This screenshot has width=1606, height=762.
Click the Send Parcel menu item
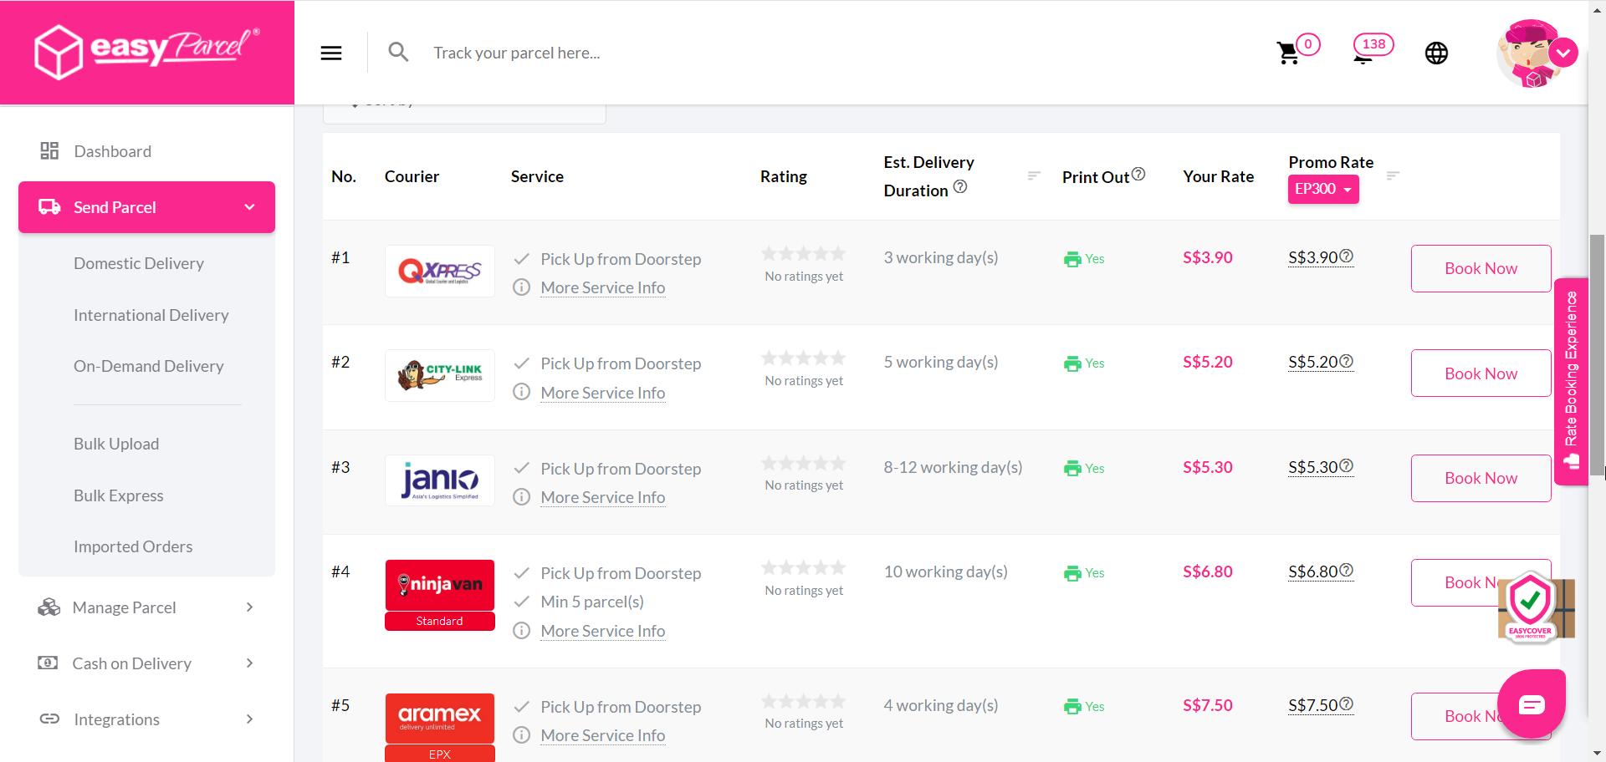click(146, 207)
